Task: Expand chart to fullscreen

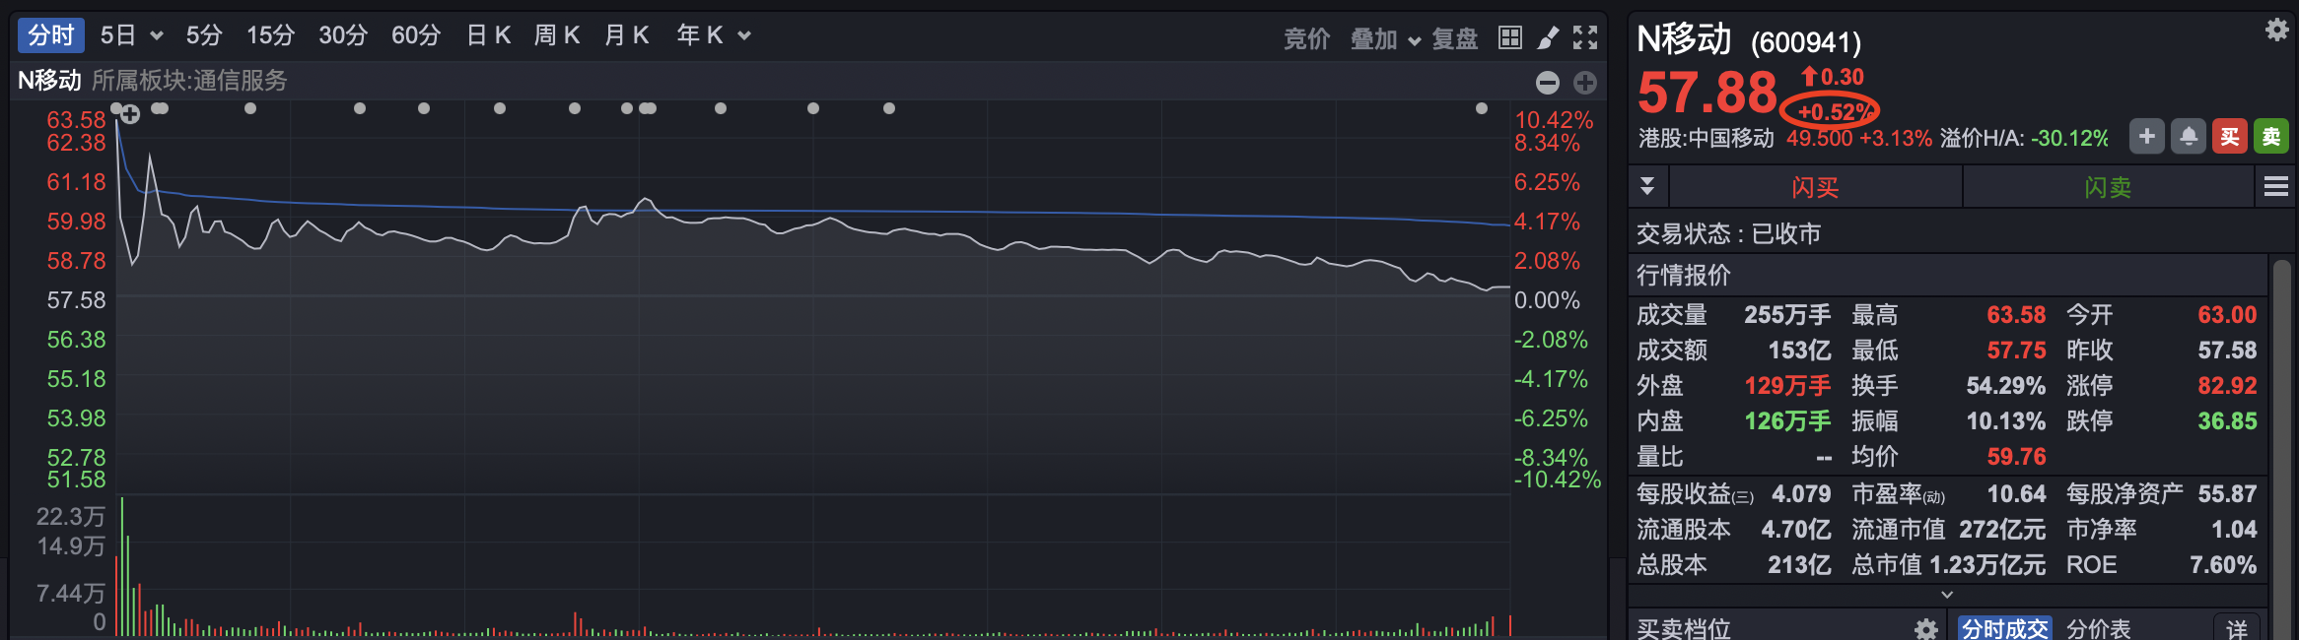Action: click(x=1585, y=37)
